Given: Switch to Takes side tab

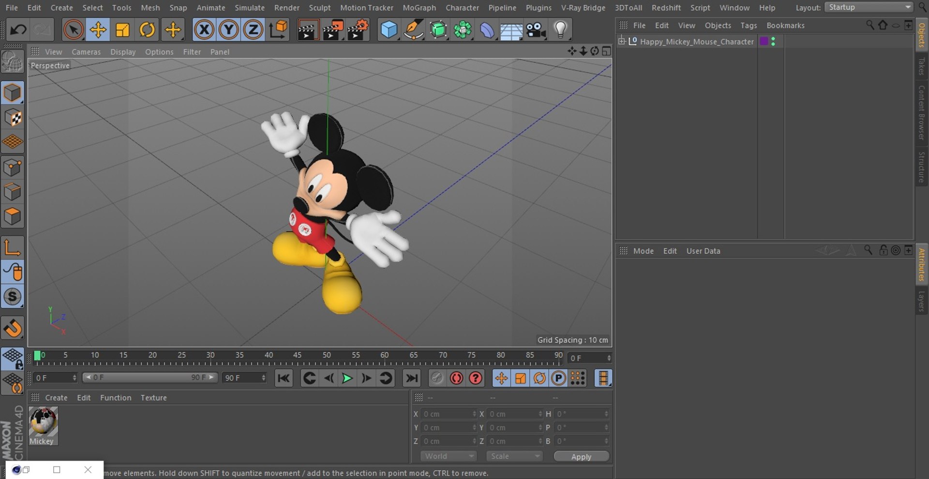Looking at the screenshot, I should point(922,66).
